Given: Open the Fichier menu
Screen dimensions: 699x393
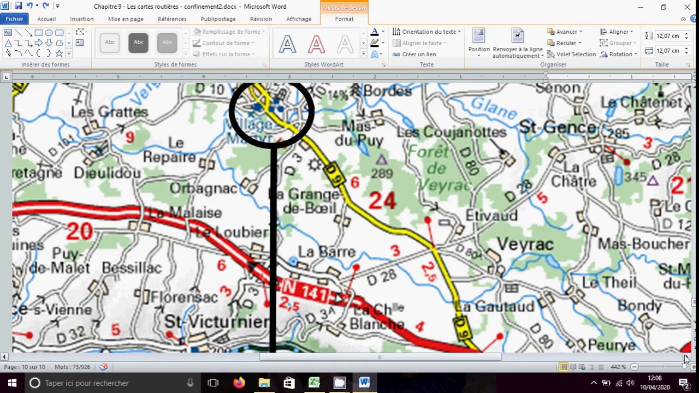Looking at the screenshot, I should [14, 19].
